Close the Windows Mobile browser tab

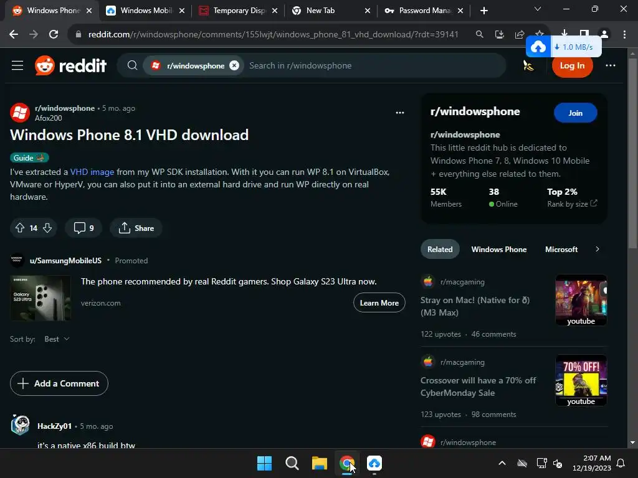coord(182,11)
